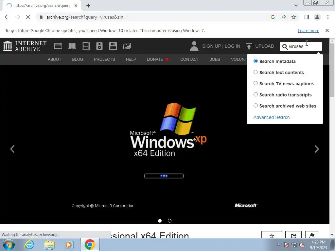Go back to previous page
The height and width of the screenshot is (251, 335).
[7, 17]
